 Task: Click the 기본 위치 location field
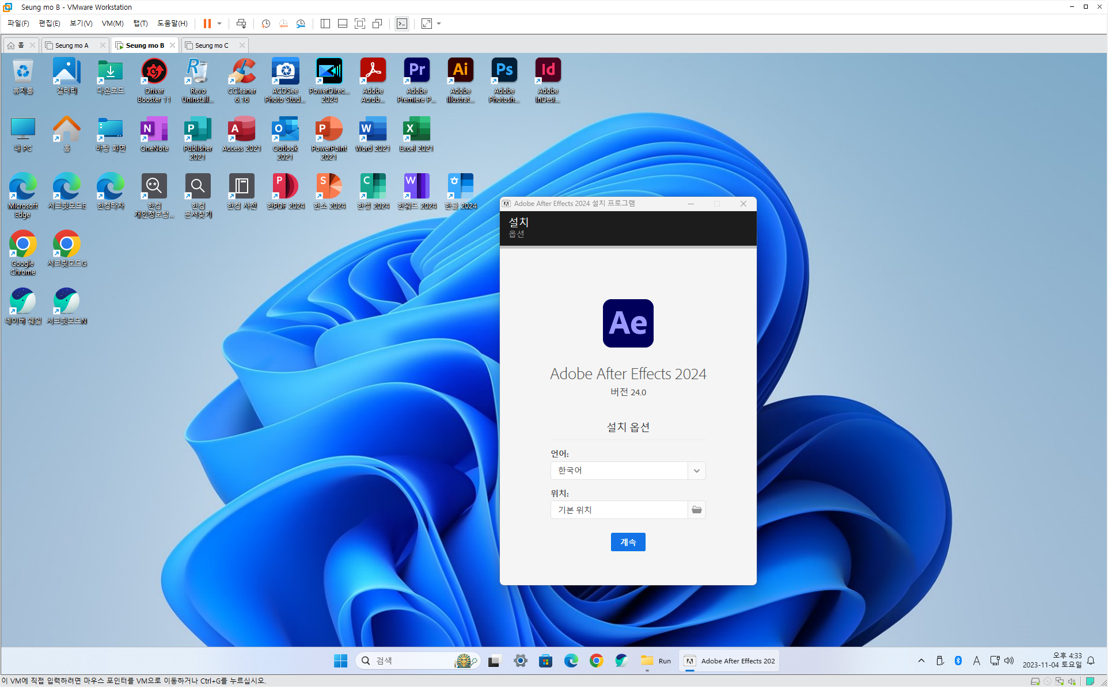tap(619, 510)
